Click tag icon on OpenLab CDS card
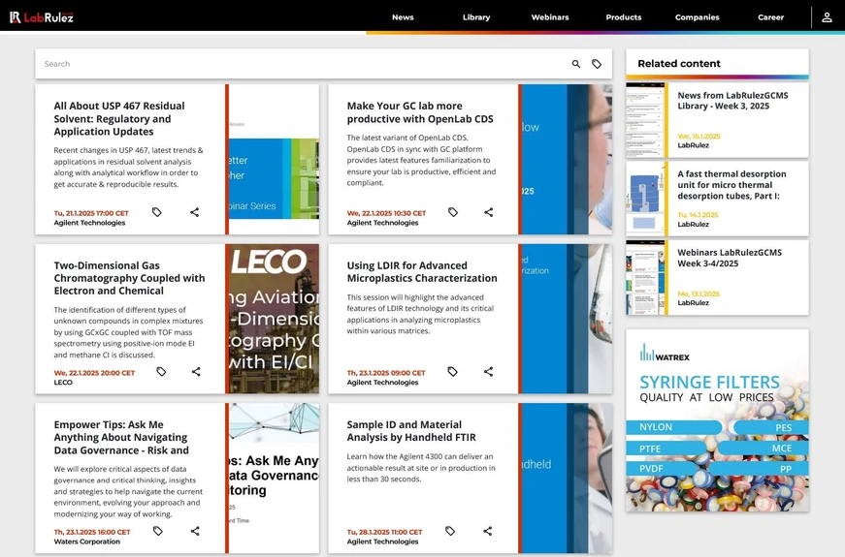 pyautogui.click(x=453, y=212)
